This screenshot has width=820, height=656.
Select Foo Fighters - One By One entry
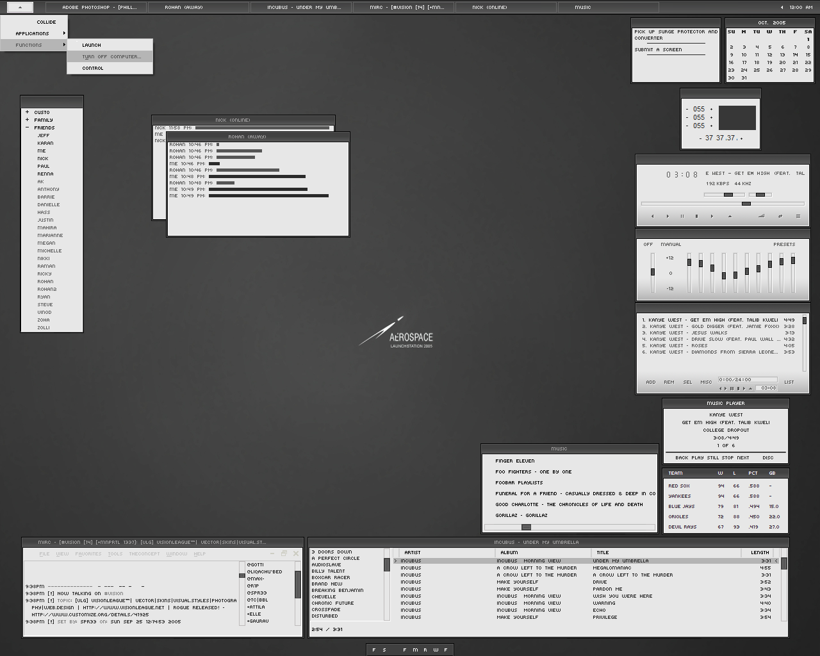coord(534,471)
